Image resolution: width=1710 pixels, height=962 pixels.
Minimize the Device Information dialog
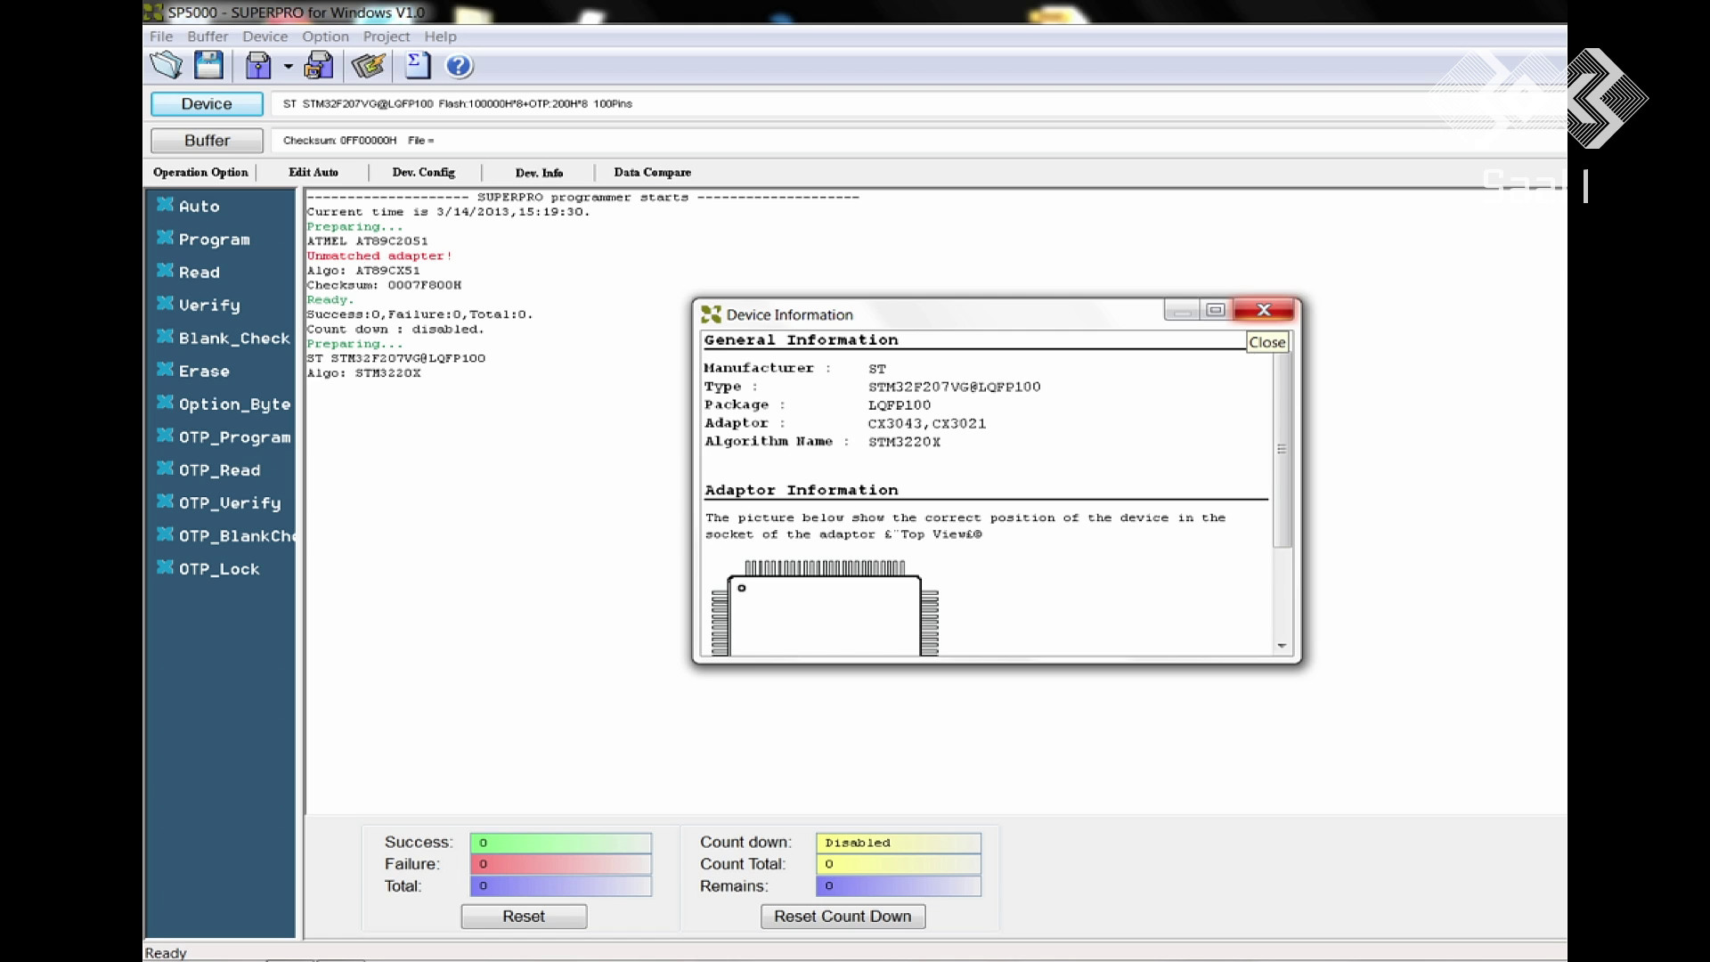coord(1181,310)
